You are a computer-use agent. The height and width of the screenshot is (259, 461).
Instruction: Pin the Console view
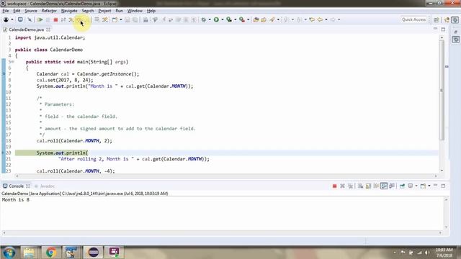coord(402,186)
